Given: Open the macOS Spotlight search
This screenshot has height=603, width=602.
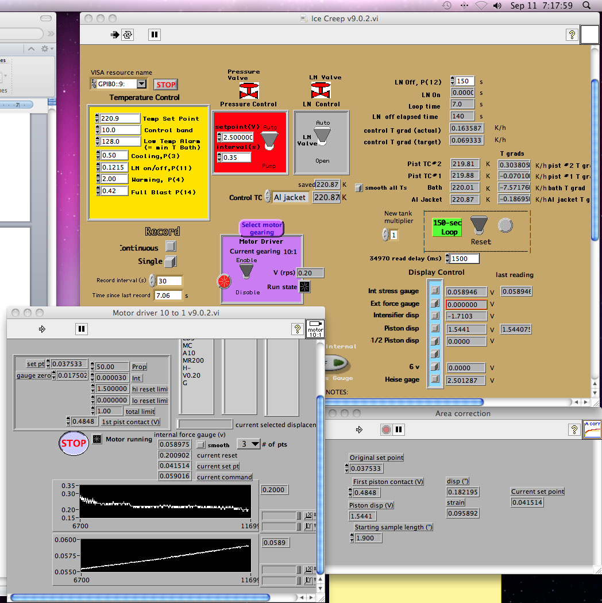Looking at the screenshot, I should tap(586, 6).
